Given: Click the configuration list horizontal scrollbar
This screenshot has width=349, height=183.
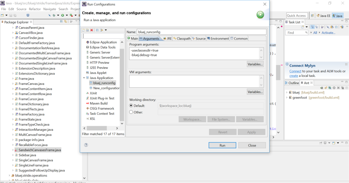Looking at the screenshot, I should point(96,128).
